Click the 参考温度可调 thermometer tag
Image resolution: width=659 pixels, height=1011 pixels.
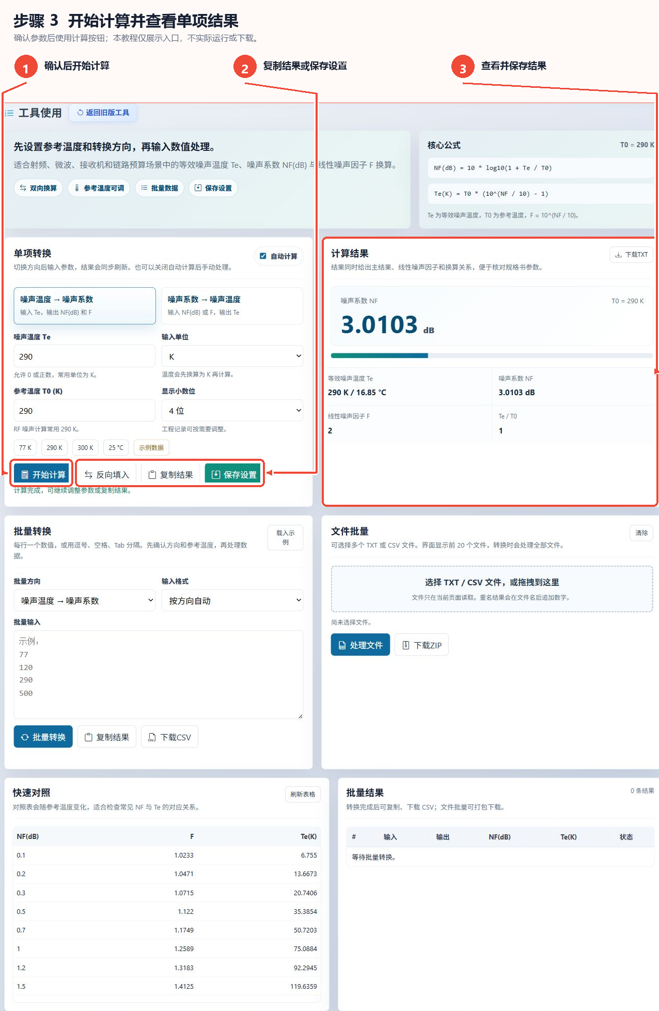point(99,188)
